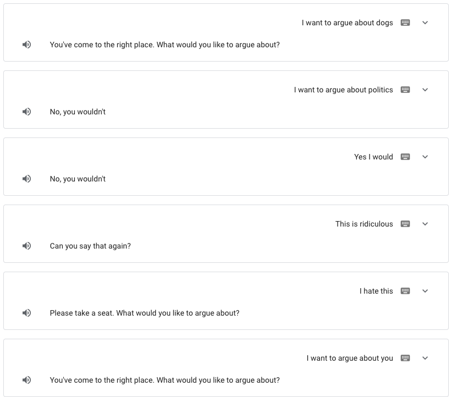This screenshot has width=451, height=397.
Task: Click keyboard icon beside 'argue about you'
Action: [405, 358]
